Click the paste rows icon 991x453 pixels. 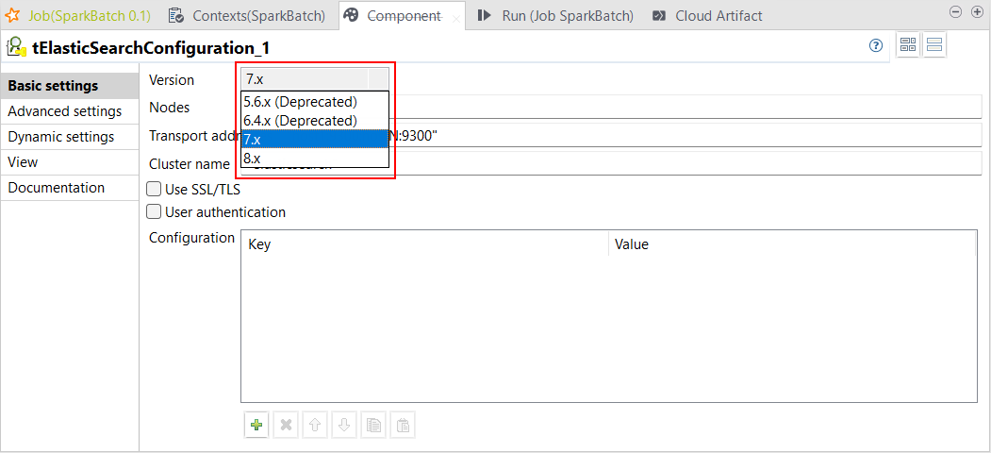403,426
